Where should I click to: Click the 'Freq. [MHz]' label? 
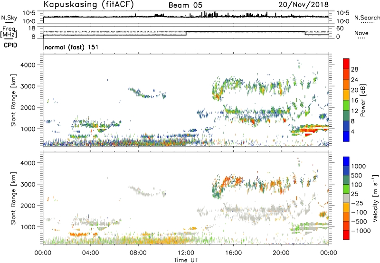(9, 32)
